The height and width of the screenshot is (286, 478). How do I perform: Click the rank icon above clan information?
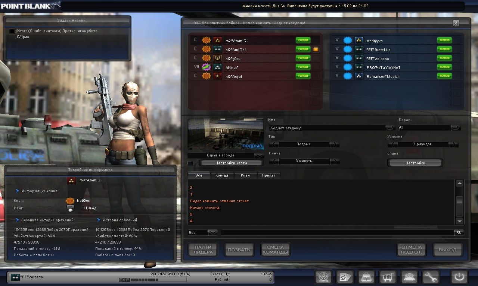71,180
